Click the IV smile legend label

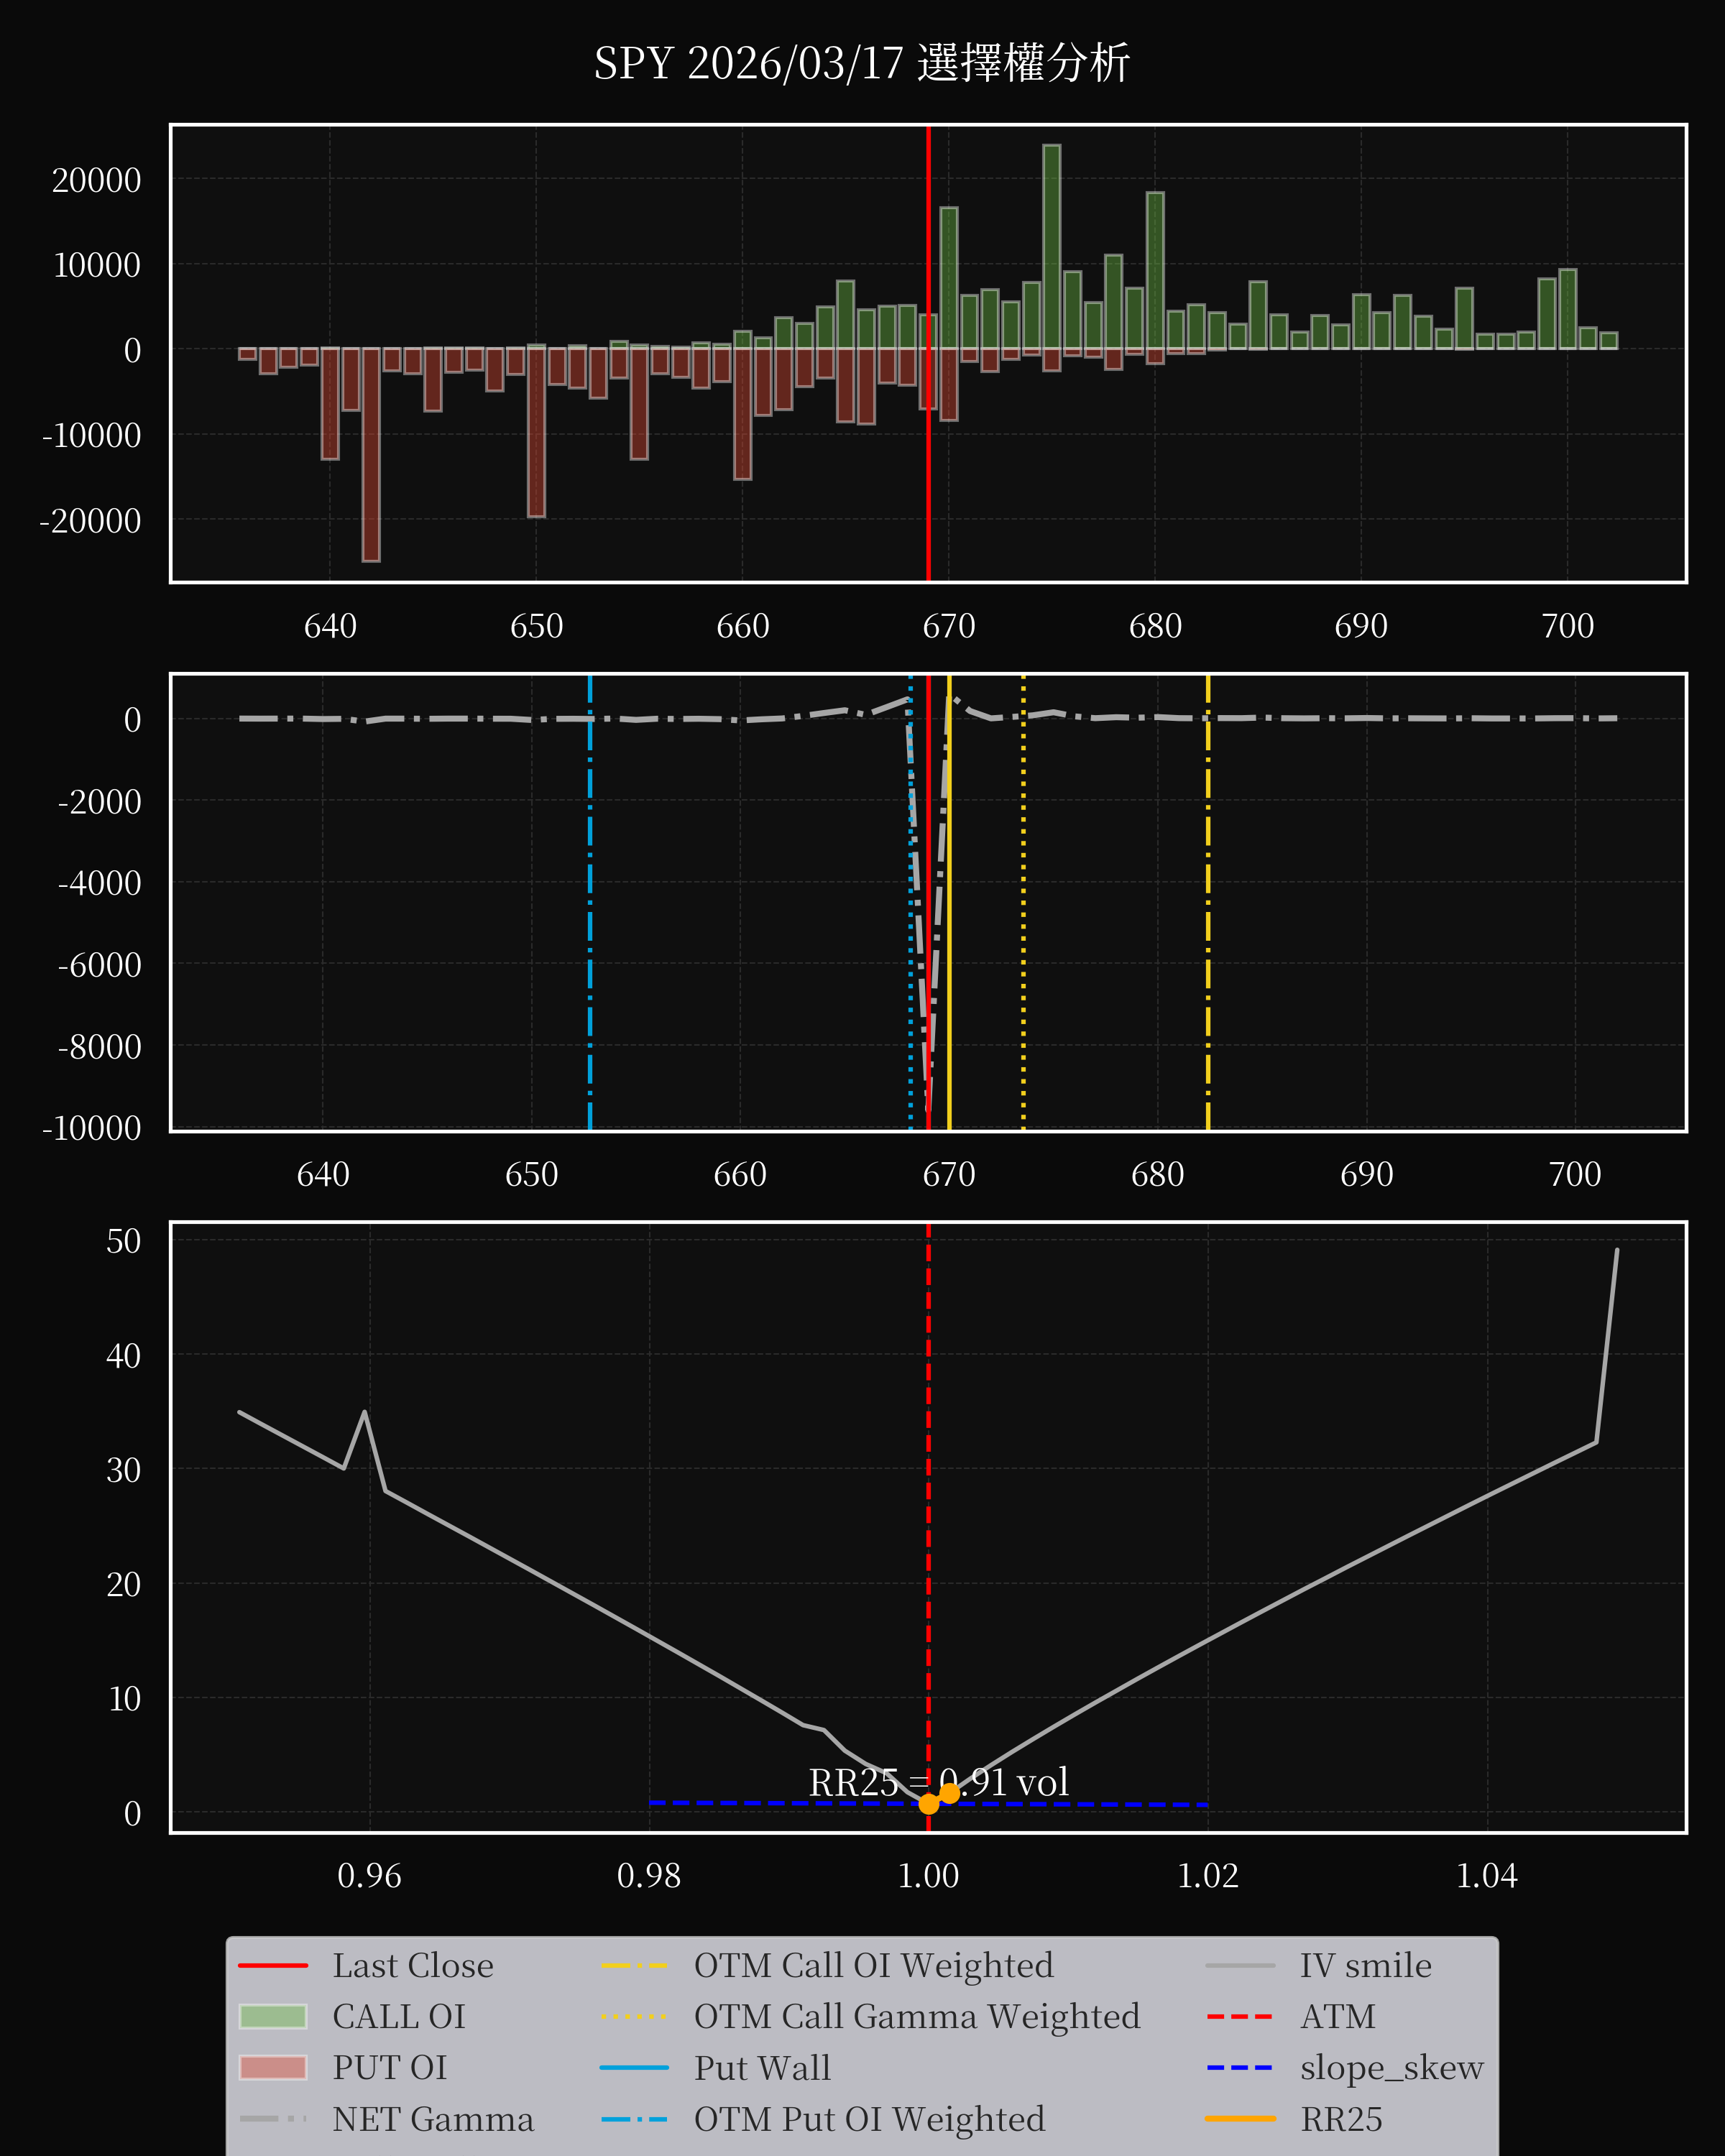click(1366, 1965)
